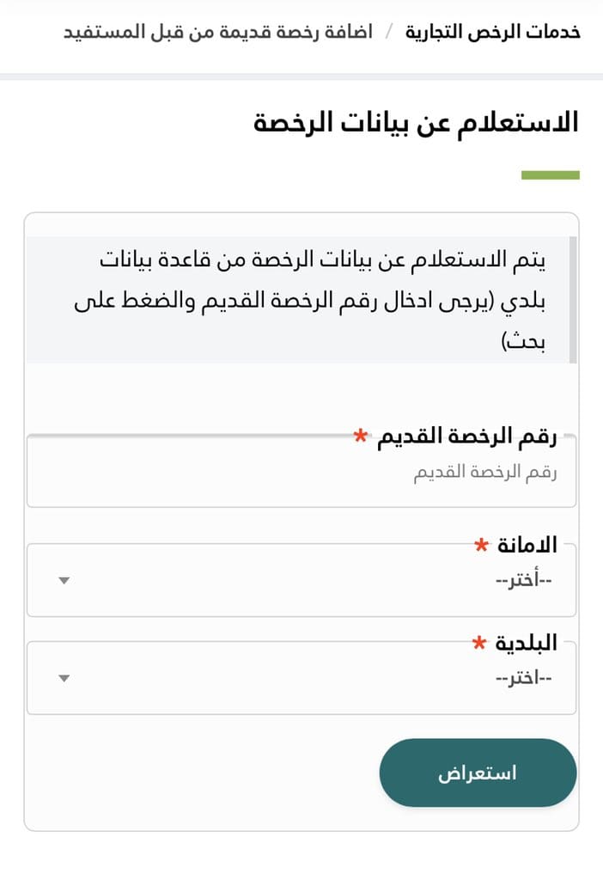Click the رقم الرخصة القديم field label

click(x=466, y=437)
